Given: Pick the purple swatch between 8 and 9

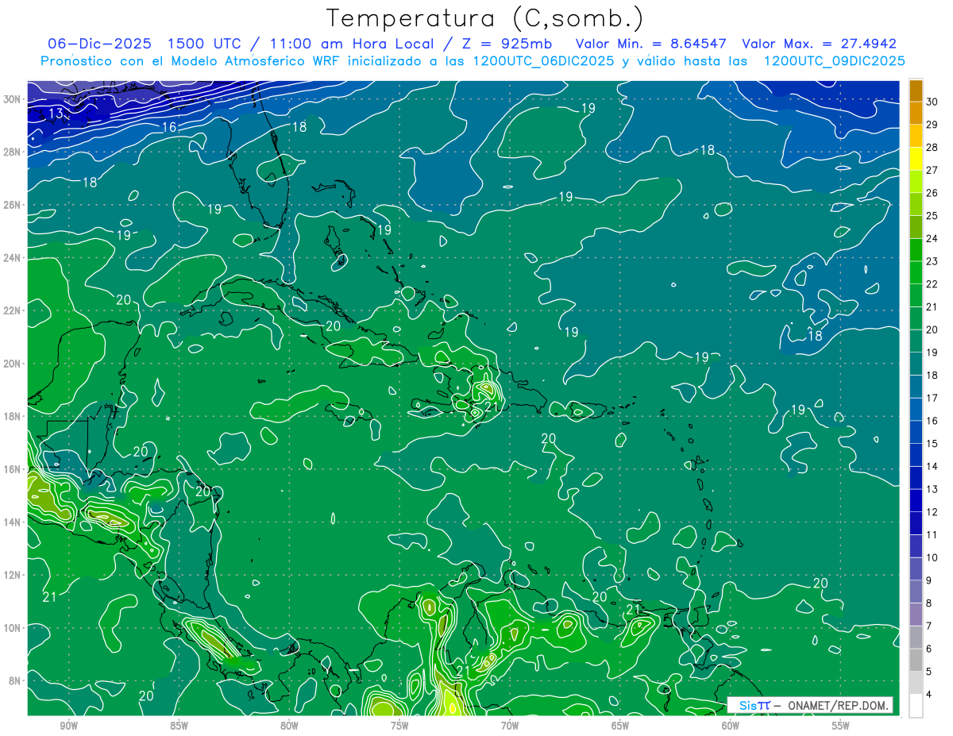Looking at the screenshot, I should pos(916,591).
